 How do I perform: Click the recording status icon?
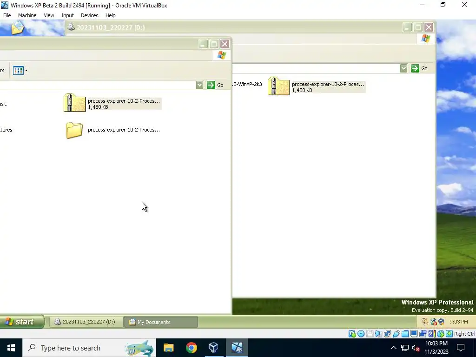click(x=423, y=334)
